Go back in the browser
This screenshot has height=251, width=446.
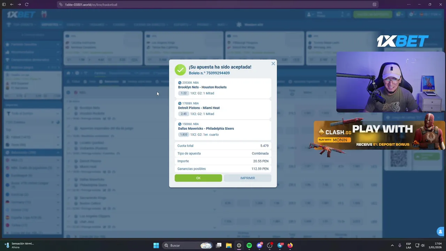[x=11, y=5]
